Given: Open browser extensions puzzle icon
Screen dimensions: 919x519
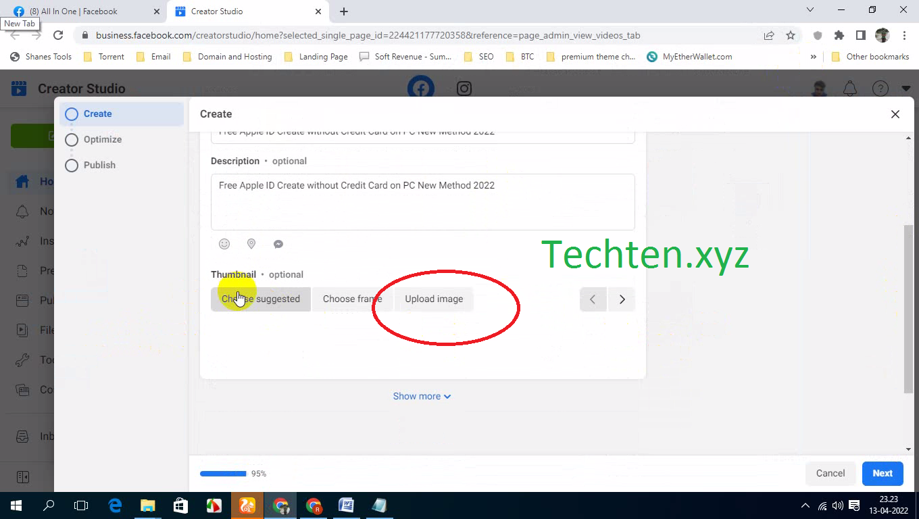Looking at the screenshot, I should (x=839, y=35).
